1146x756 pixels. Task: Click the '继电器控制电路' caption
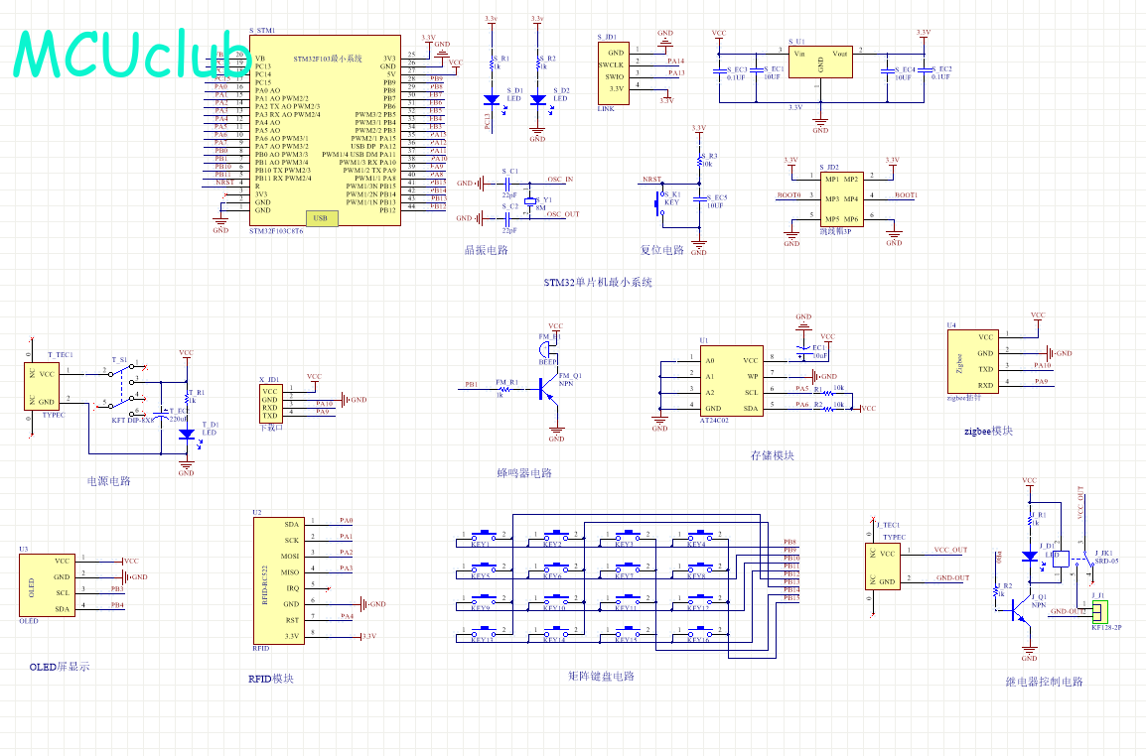click(x=1044, y=682)
